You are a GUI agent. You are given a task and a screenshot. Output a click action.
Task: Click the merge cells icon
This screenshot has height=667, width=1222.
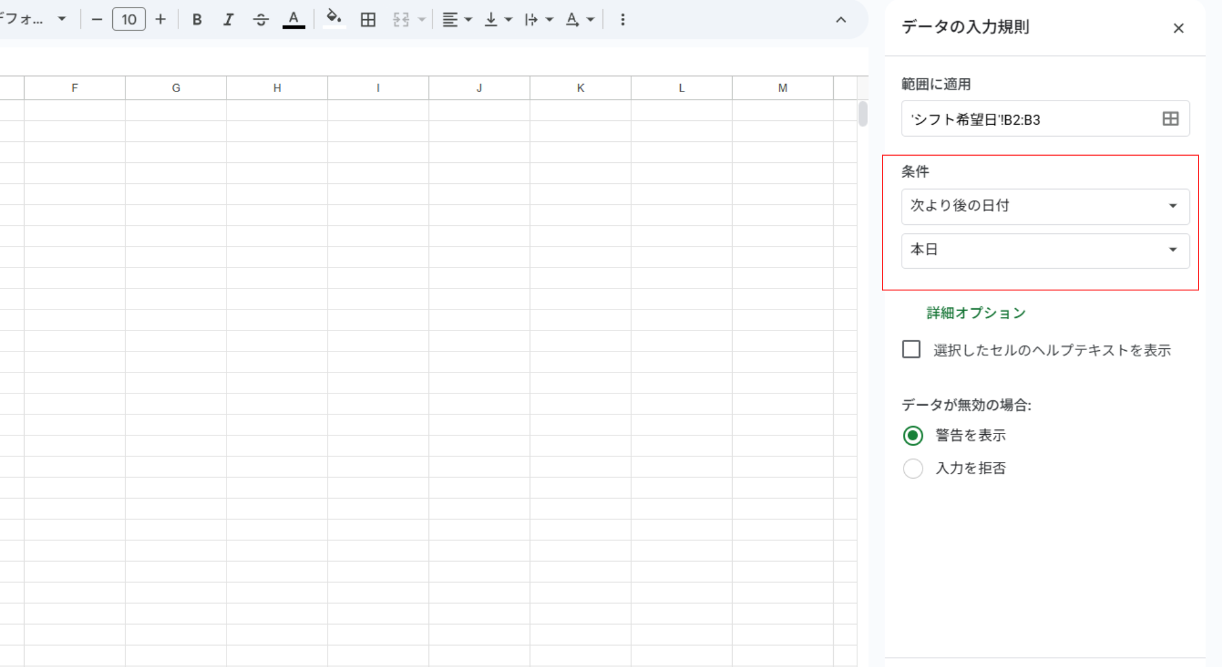(x=401, y=20)
